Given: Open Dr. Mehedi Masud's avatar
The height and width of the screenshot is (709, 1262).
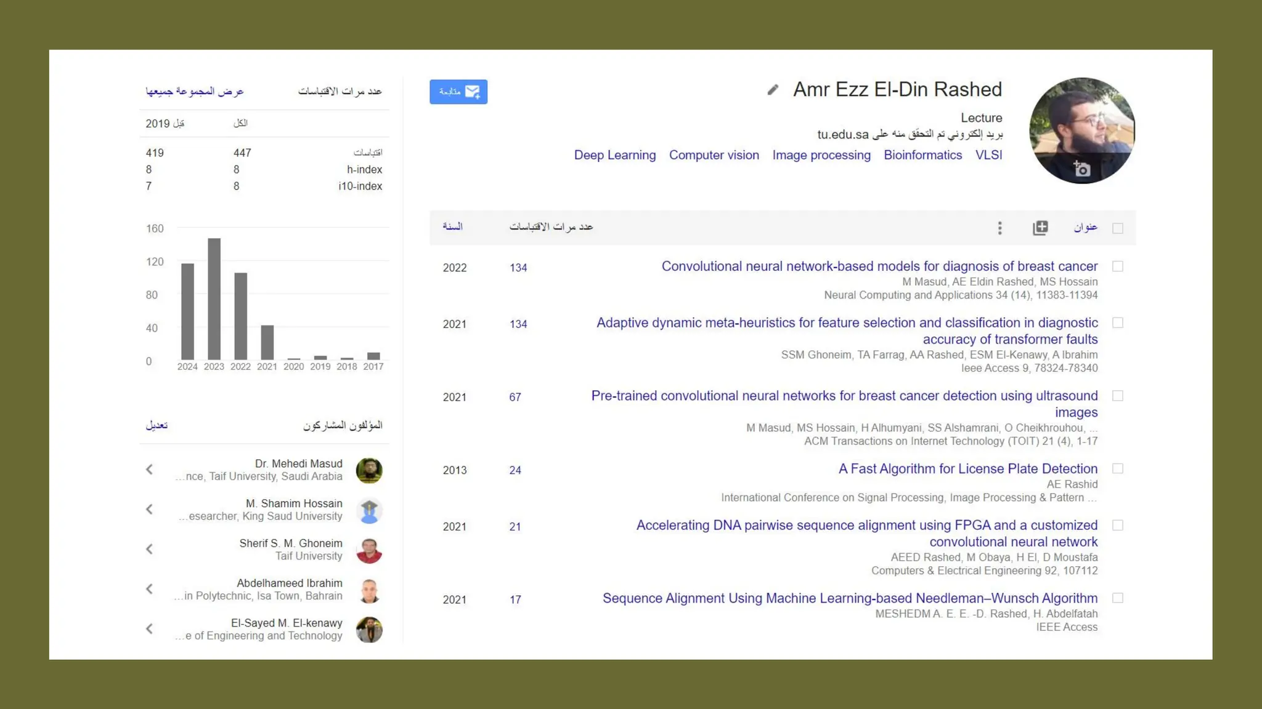Looking at the screenshot, I should click(x=369, y=470).
